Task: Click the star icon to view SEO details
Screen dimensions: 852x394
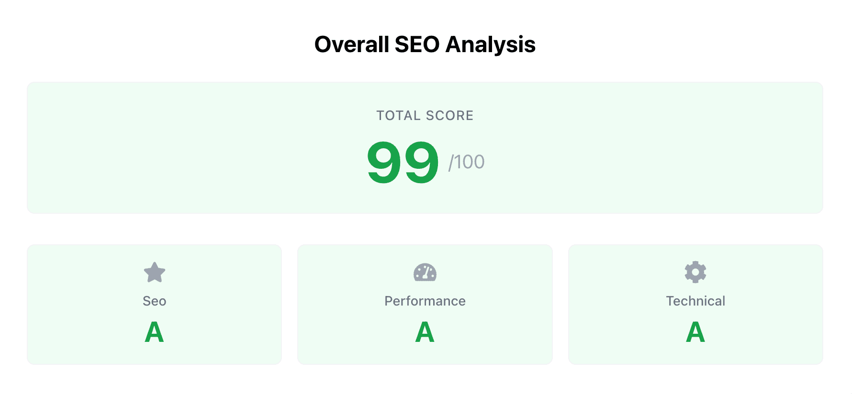Action: click(x=154, y=273)
